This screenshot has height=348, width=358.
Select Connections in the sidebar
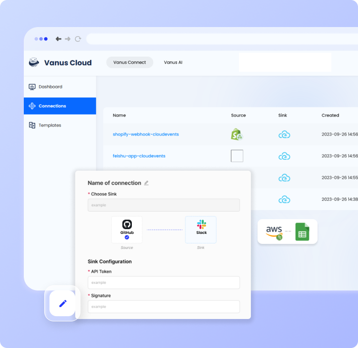(x=60, y=106)
